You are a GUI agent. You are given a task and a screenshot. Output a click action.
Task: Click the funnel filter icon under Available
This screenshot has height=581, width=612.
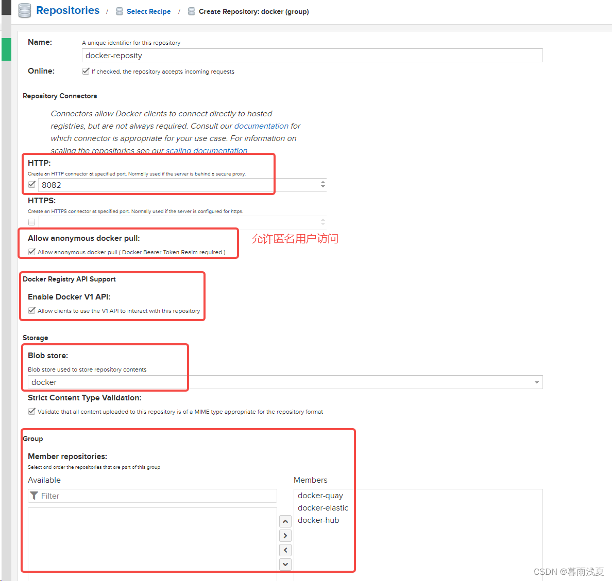point(34,496)
